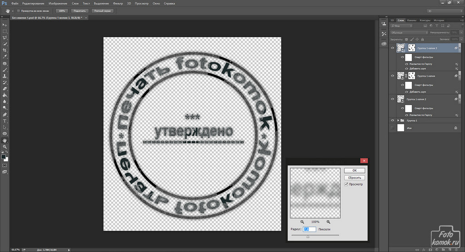Select the Eyedropper tool
Screen dimensions: 465x252
pos(5,57)
